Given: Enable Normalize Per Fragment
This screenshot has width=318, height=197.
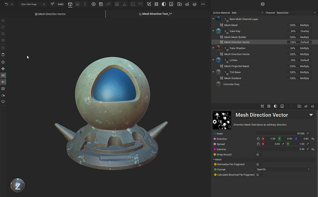Looking at the screenshot, I should point(258,164).
